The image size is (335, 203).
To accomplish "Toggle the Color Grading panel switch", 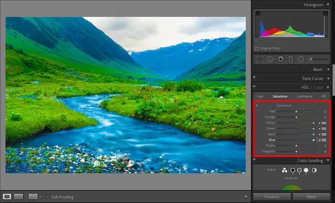I will (x=254, y=159).
